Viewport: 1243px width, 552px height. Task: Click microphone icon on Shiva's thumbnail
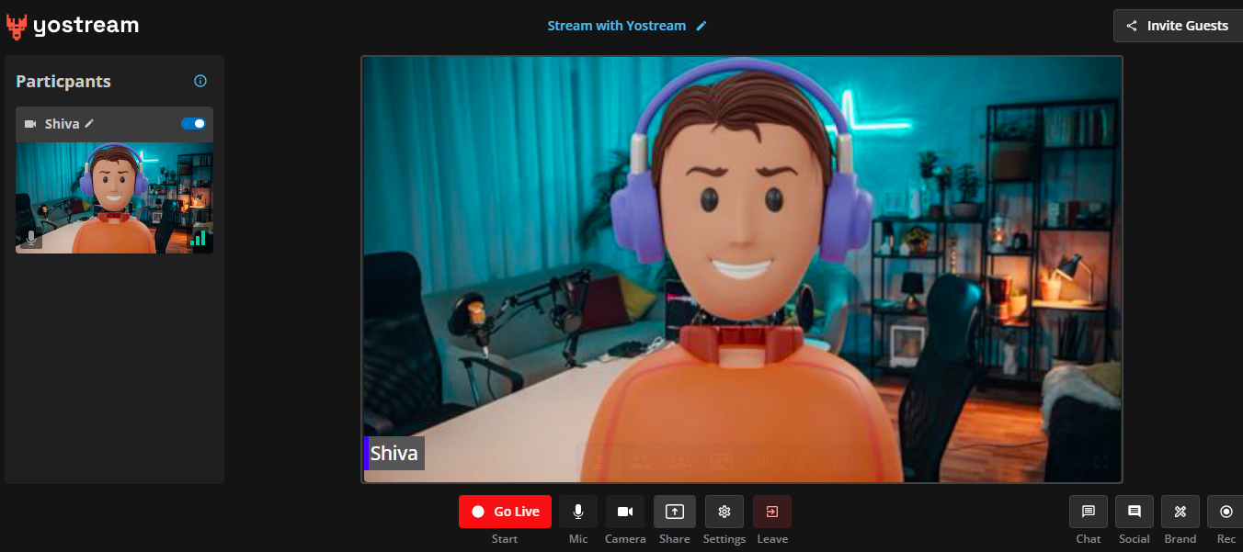pos(31,238)
